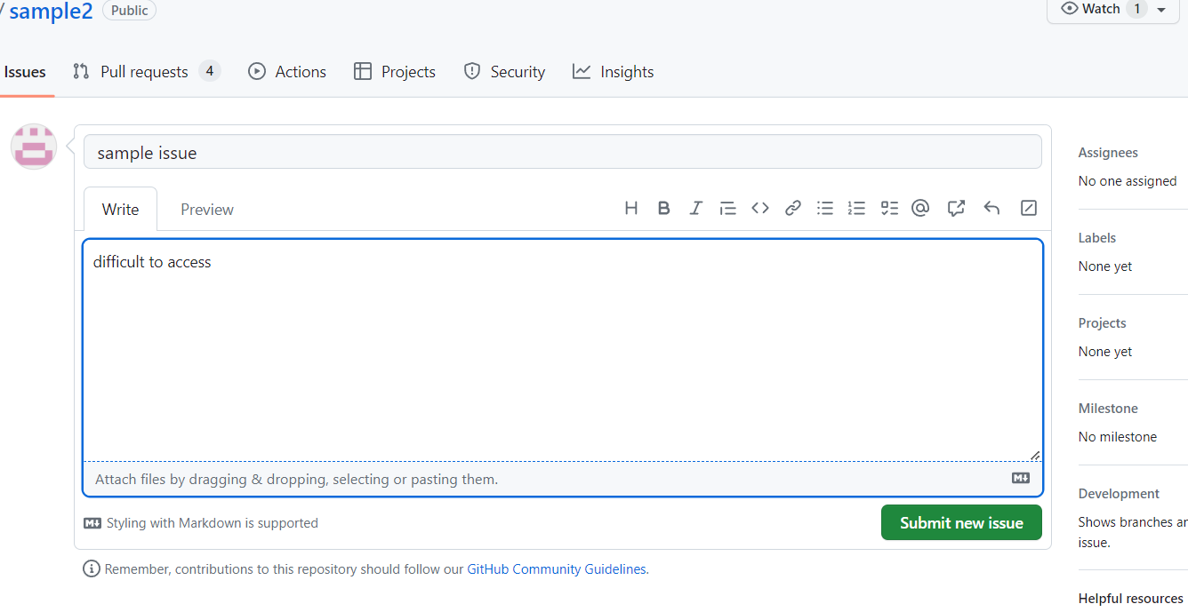Click the user avatar beside the issue form
1188x612 pixels.
pos(34,146)
